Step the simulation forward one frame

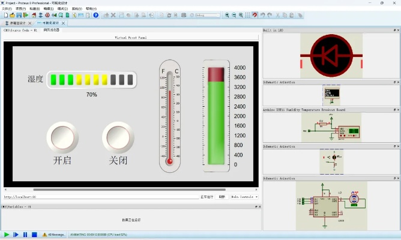16,235
